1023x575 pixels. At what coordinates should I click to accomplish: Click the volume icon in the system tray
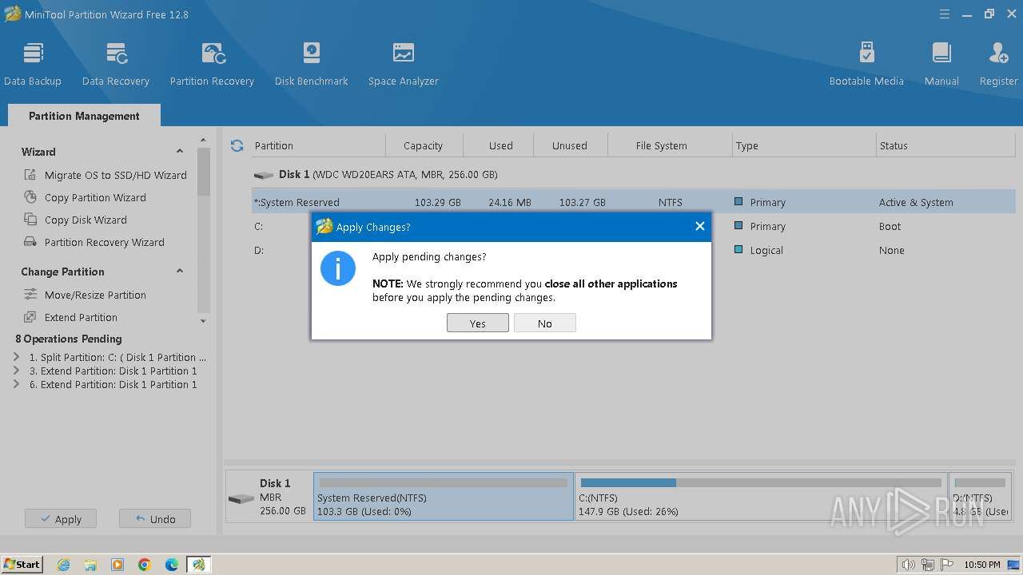click(909, 565)
